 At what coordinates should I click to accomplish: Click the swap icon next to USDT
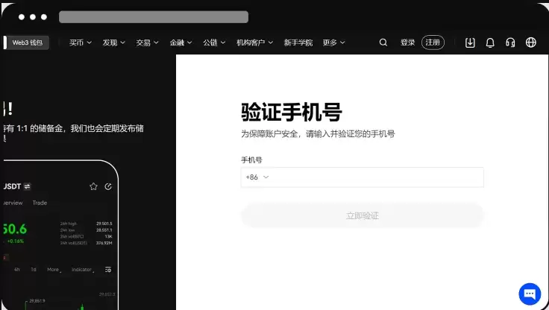pyautogui.click(x=28, y=186)
